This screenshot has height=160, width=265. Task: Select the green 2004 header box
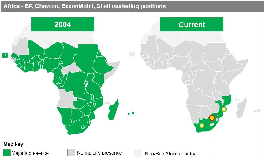(x=63, y=24)
